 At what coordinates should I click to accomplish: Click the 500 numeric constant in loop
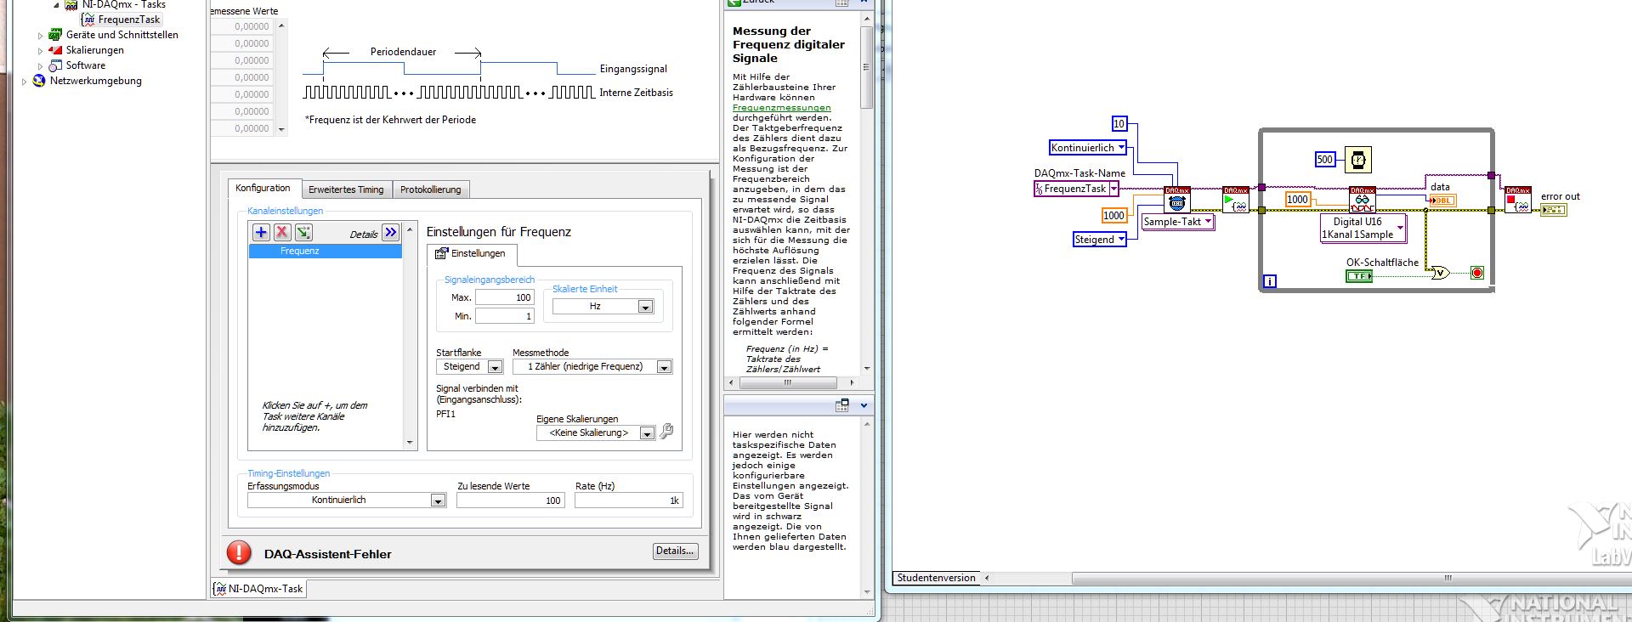click(x=1325, y=160)
